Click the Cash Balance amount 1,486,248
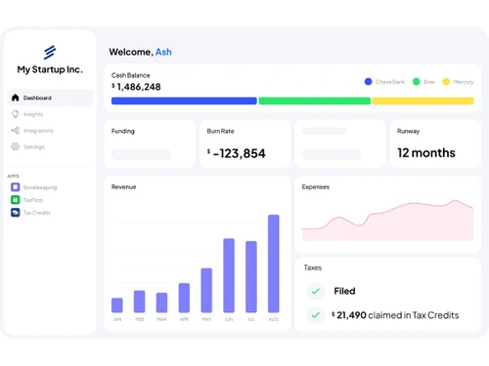Viewport: 489px width, 366px height. tap(136, 87)
